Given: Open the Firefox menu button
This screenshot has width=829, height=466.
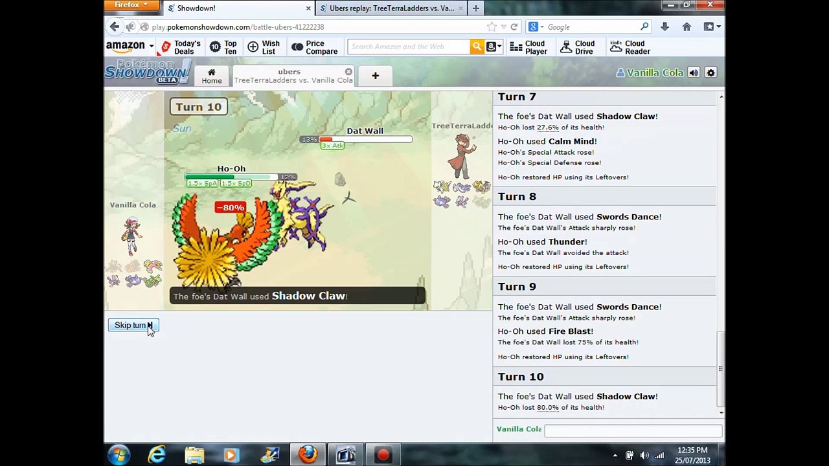Looking at the screenshot, I should 131,5.
